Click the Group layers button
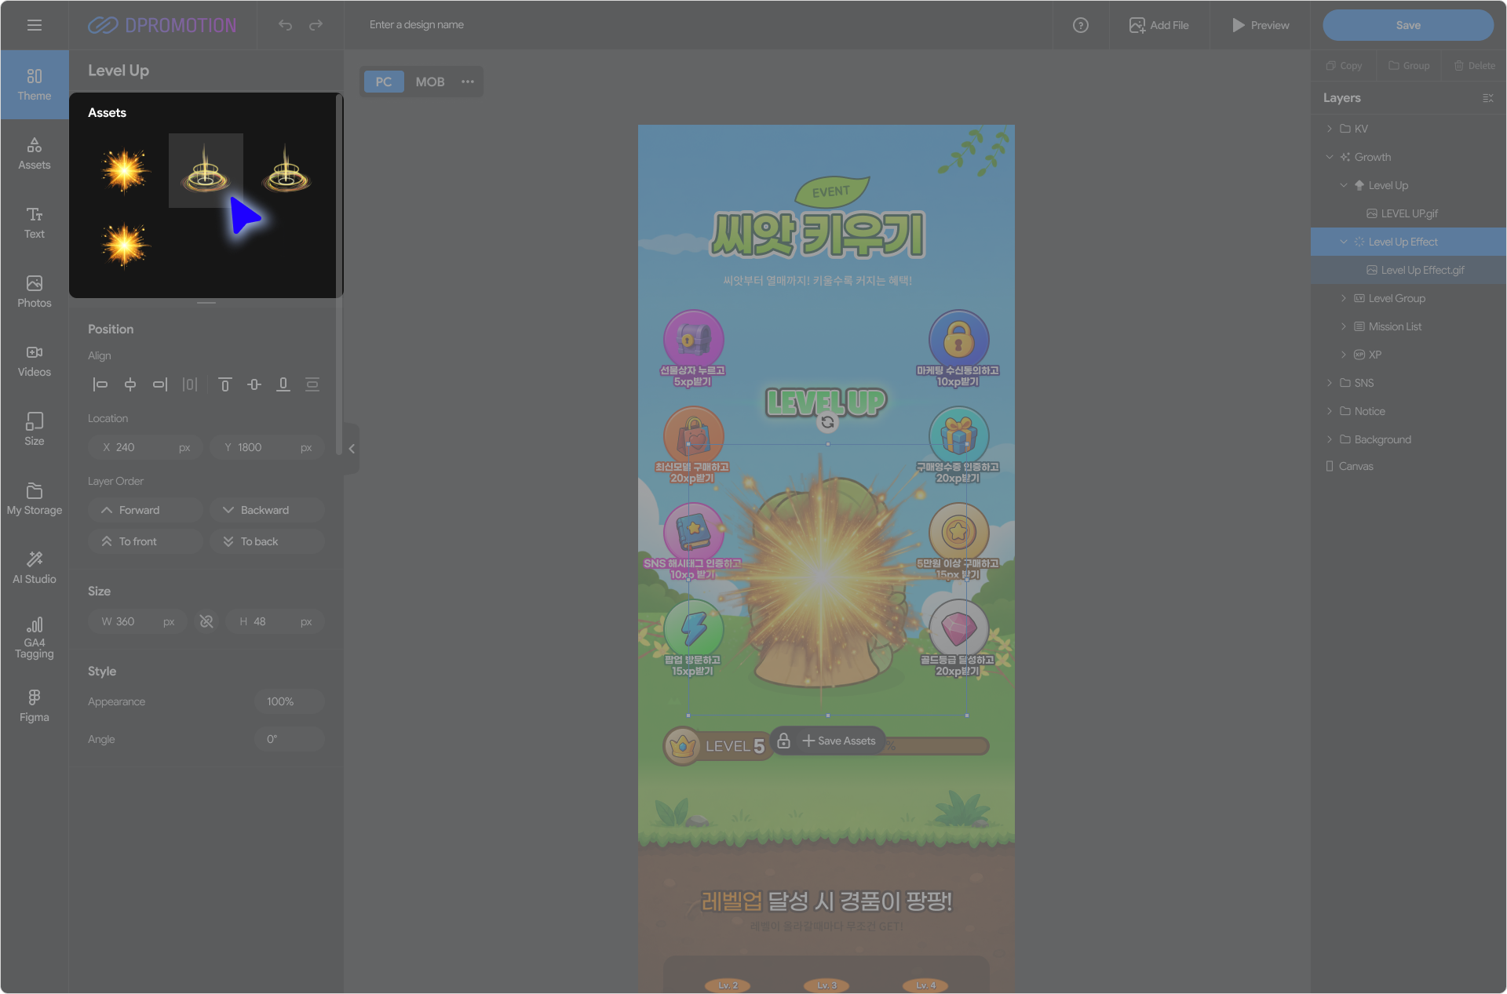 (1409, 66)
